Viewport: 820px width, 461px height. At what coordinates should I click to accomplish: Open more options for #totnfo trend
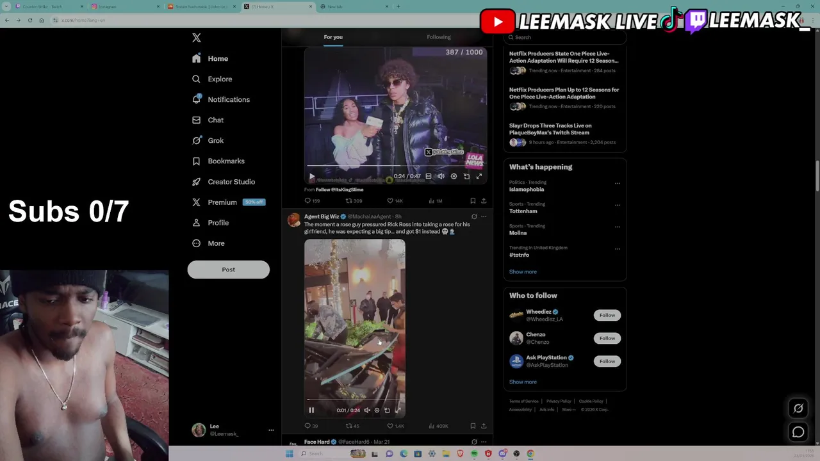pos(618,248)
